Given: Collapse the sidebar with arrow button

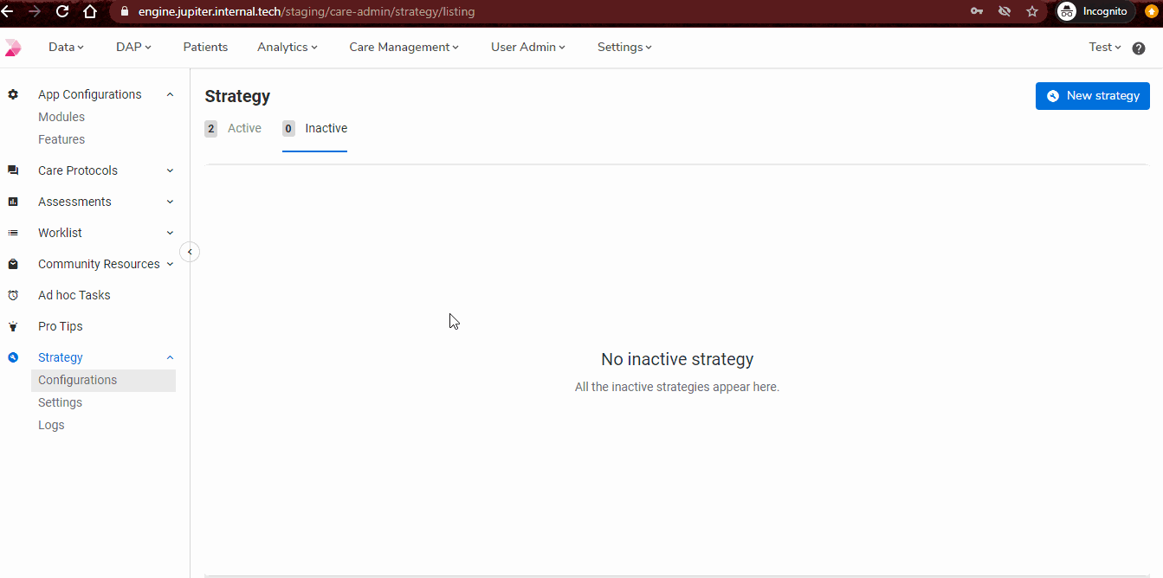Looking at the screenshot, I should pyautogui.click(x=190, y=252).
